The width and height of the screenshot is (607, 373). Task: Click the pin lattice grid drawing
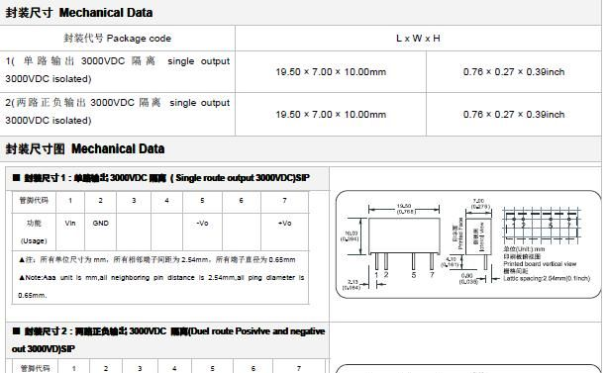(x=542, y=225)
